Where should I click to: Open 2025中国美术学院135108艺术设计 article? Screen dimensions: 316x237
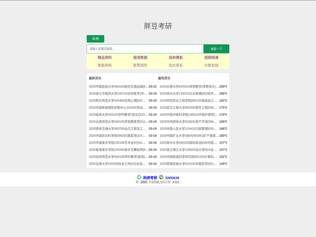[117, 143]
